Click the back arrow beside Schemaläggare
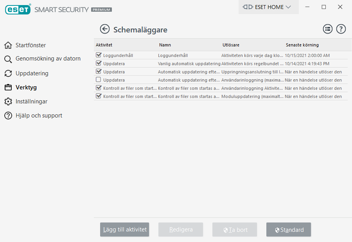This screenshot has height=242, width=352. [x=104, y=29]
